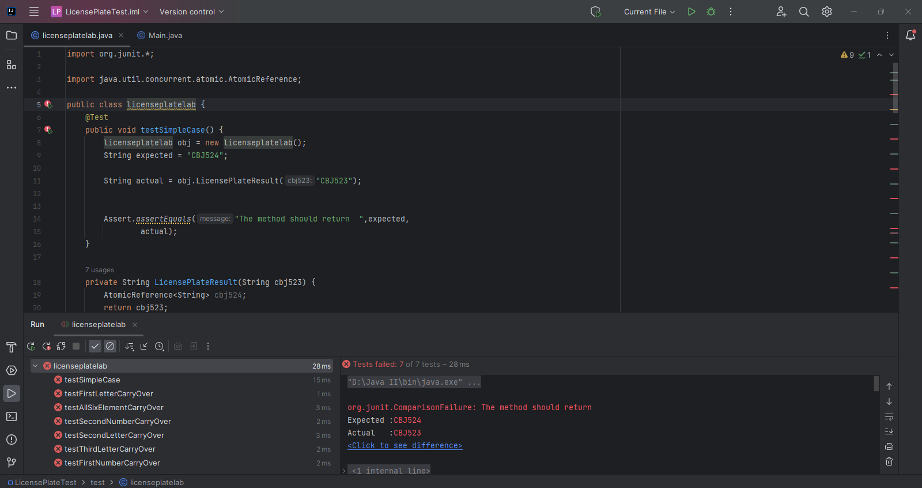Toggle Show Ignored tests button
Screen dimensions: 922x488
tap(110, 346)
